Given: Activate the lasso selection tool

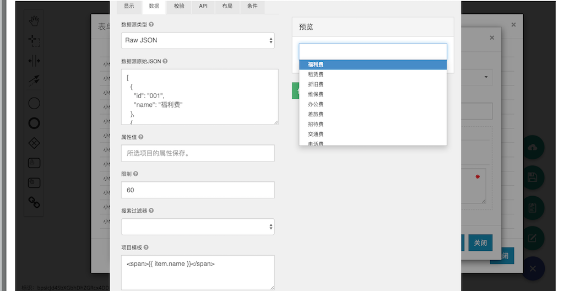Looking at the screenshot, I should click(x=34, y=41).
